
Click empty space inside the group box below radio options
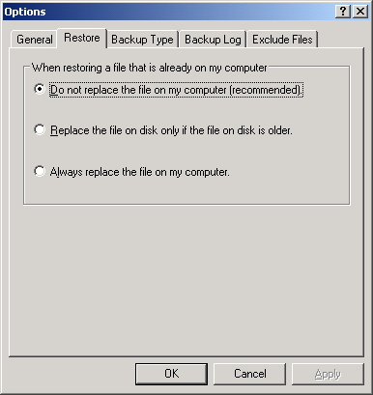[186, 192]
